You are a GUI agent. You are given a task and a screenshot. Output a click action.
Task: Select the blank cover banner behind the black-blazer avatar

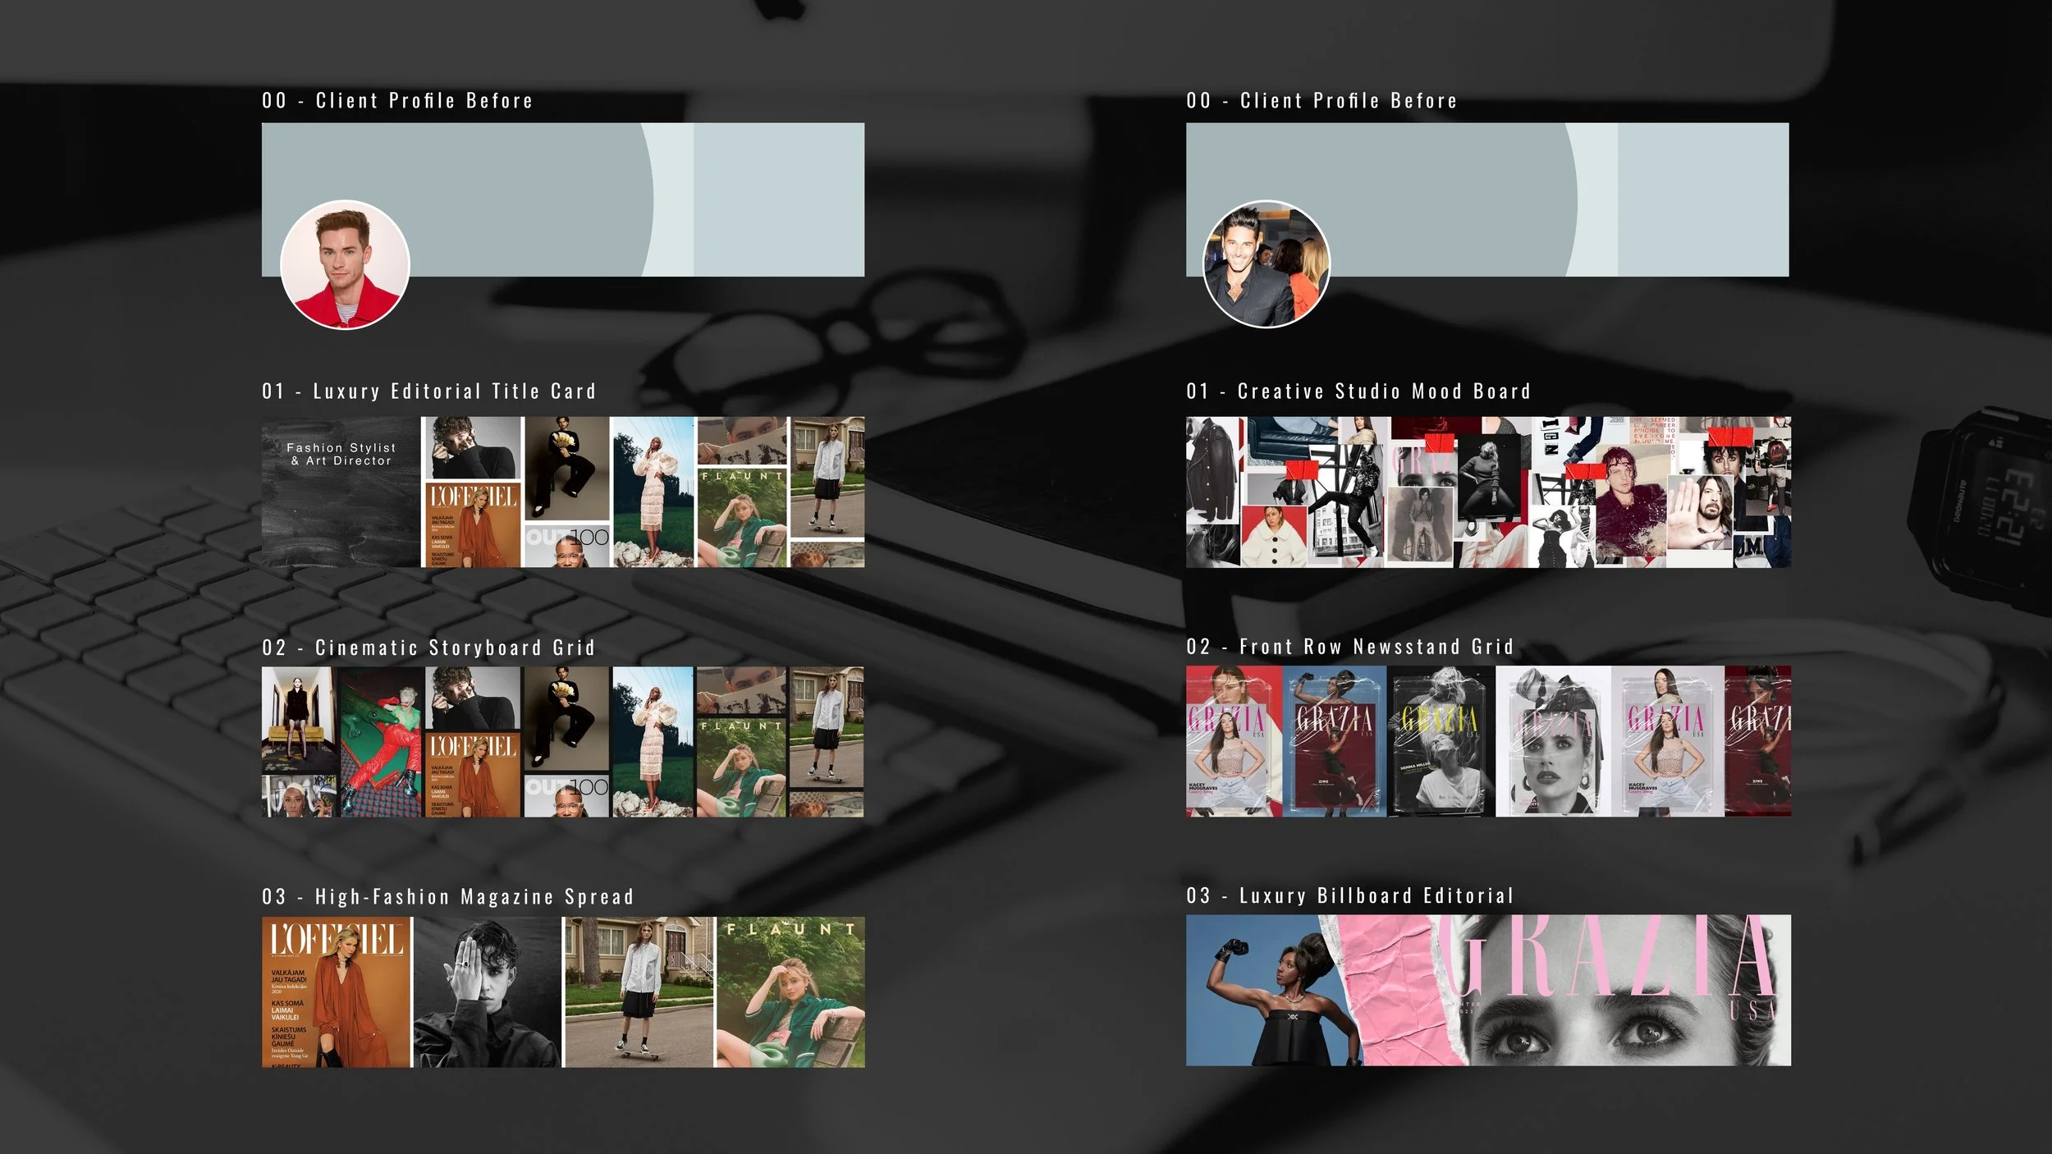pos(1487,199)
